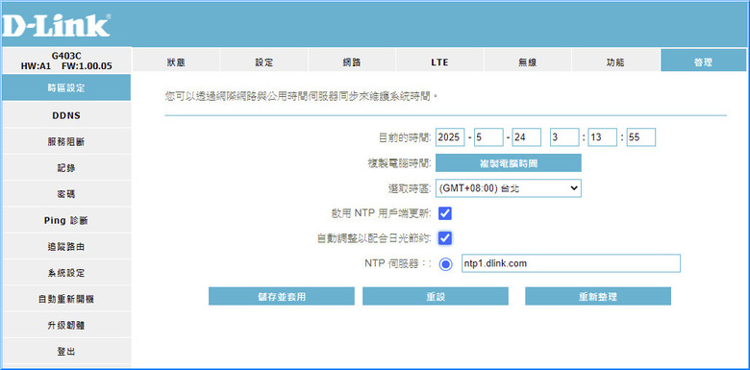This screenshot has height=370, width=750.
Task: Click the ntp1.dlink.com server field
Action: (x=571, y=263)
